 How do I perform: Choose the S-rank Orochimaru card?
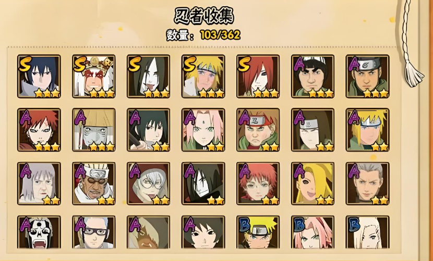point(149,77)
